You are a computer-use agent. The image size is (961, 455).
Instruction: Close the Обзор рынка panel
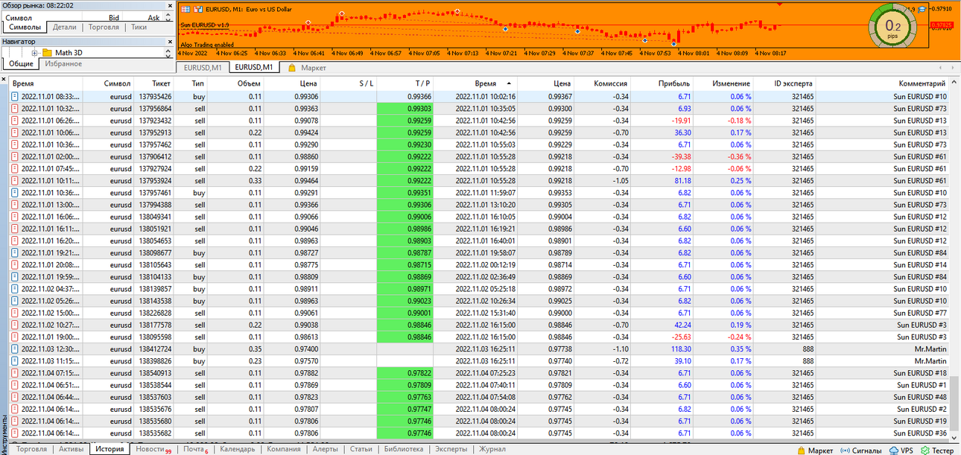pos(171,4)
